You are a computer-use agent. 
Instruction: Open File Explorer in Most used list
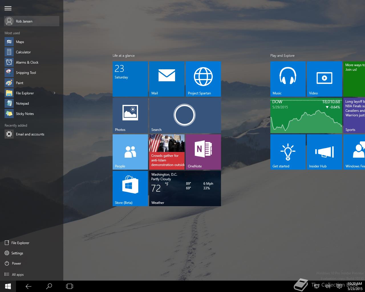[27, 93]
